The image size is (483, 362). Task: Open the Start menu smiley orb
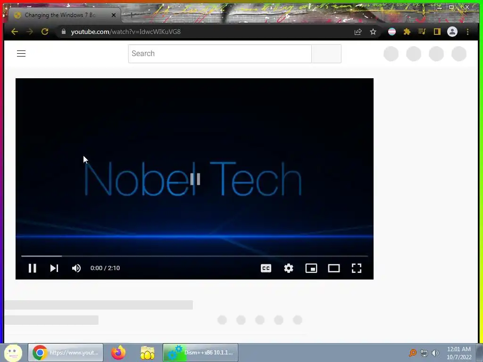(x=13, y=353)
